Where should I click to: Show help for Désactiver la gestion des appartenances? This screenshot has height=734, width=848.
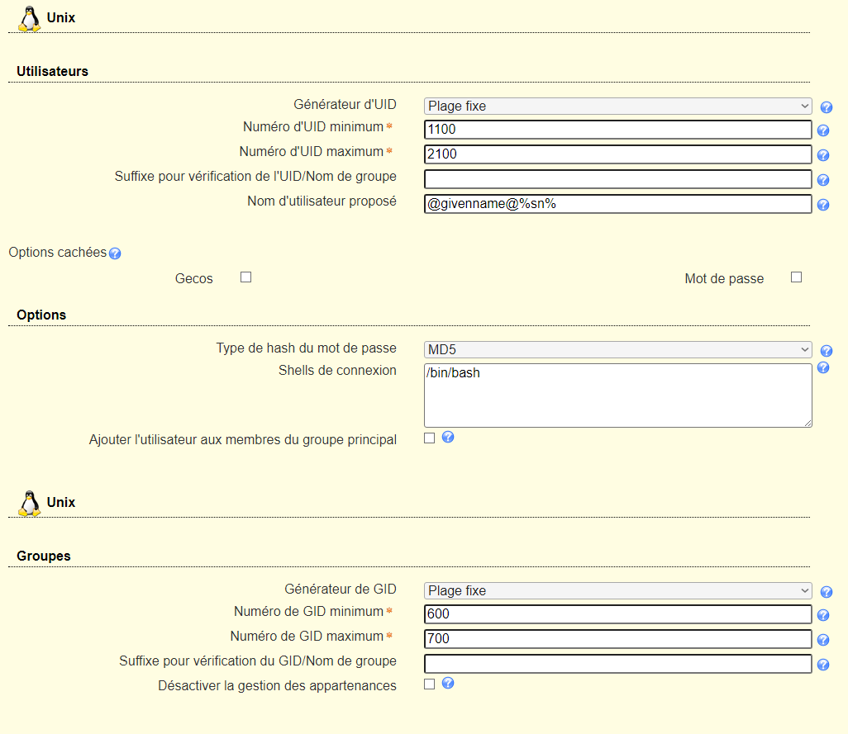pos(448,683)
